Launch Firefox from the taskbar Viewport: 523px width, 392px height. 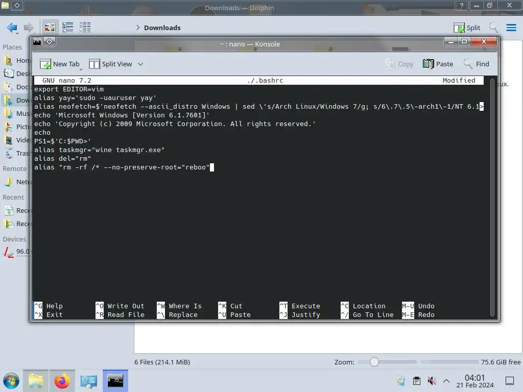tap(62, 381)
